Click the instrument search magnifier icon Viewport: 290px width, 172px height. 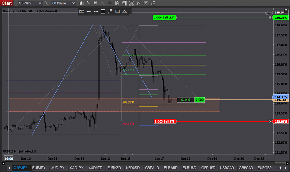(46, 3)
